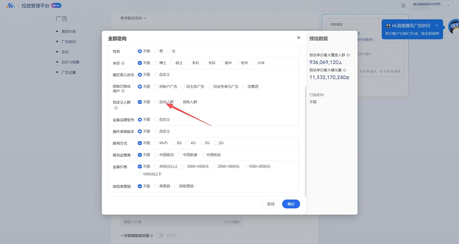This screenshot has width=459, height=244.
Task: Click the help icon next to 学历
Action: (x=123, y=63)
